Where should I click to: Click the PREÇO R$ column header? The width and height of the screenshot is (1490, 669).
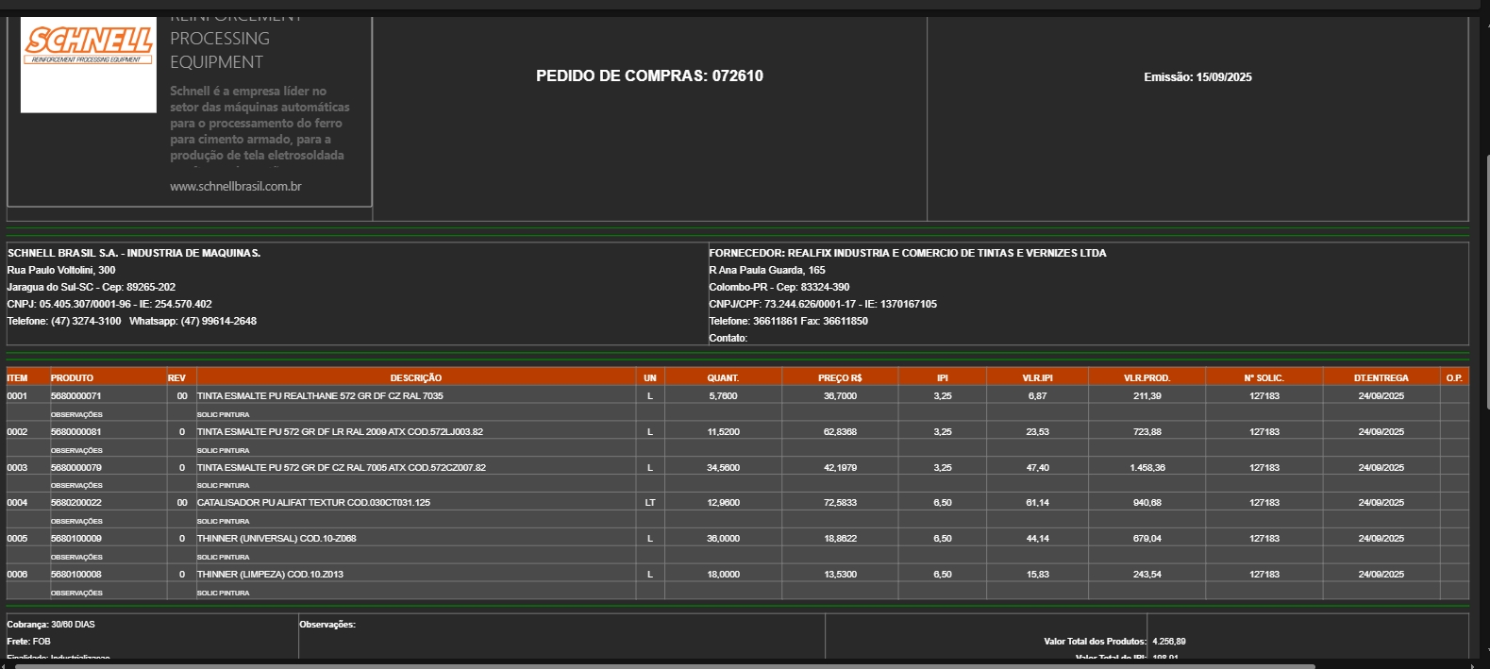point(839,378)
